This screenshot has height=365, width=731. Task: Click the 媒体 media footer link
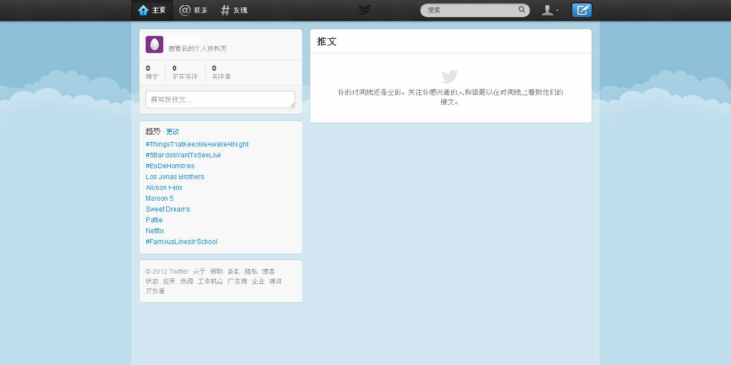[275, 281]
